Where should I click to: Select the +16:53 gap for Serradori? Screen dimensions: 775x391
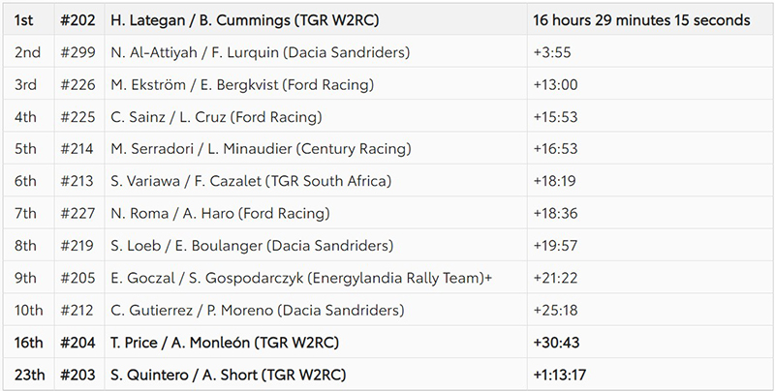coord(555,149)
